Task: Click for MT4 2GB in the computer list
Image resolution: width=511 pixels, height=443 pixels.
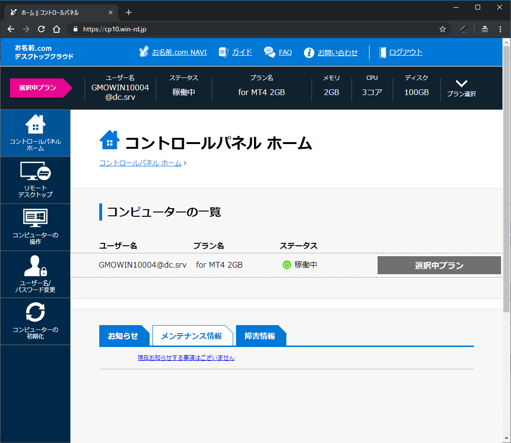Action: [219, 265]
